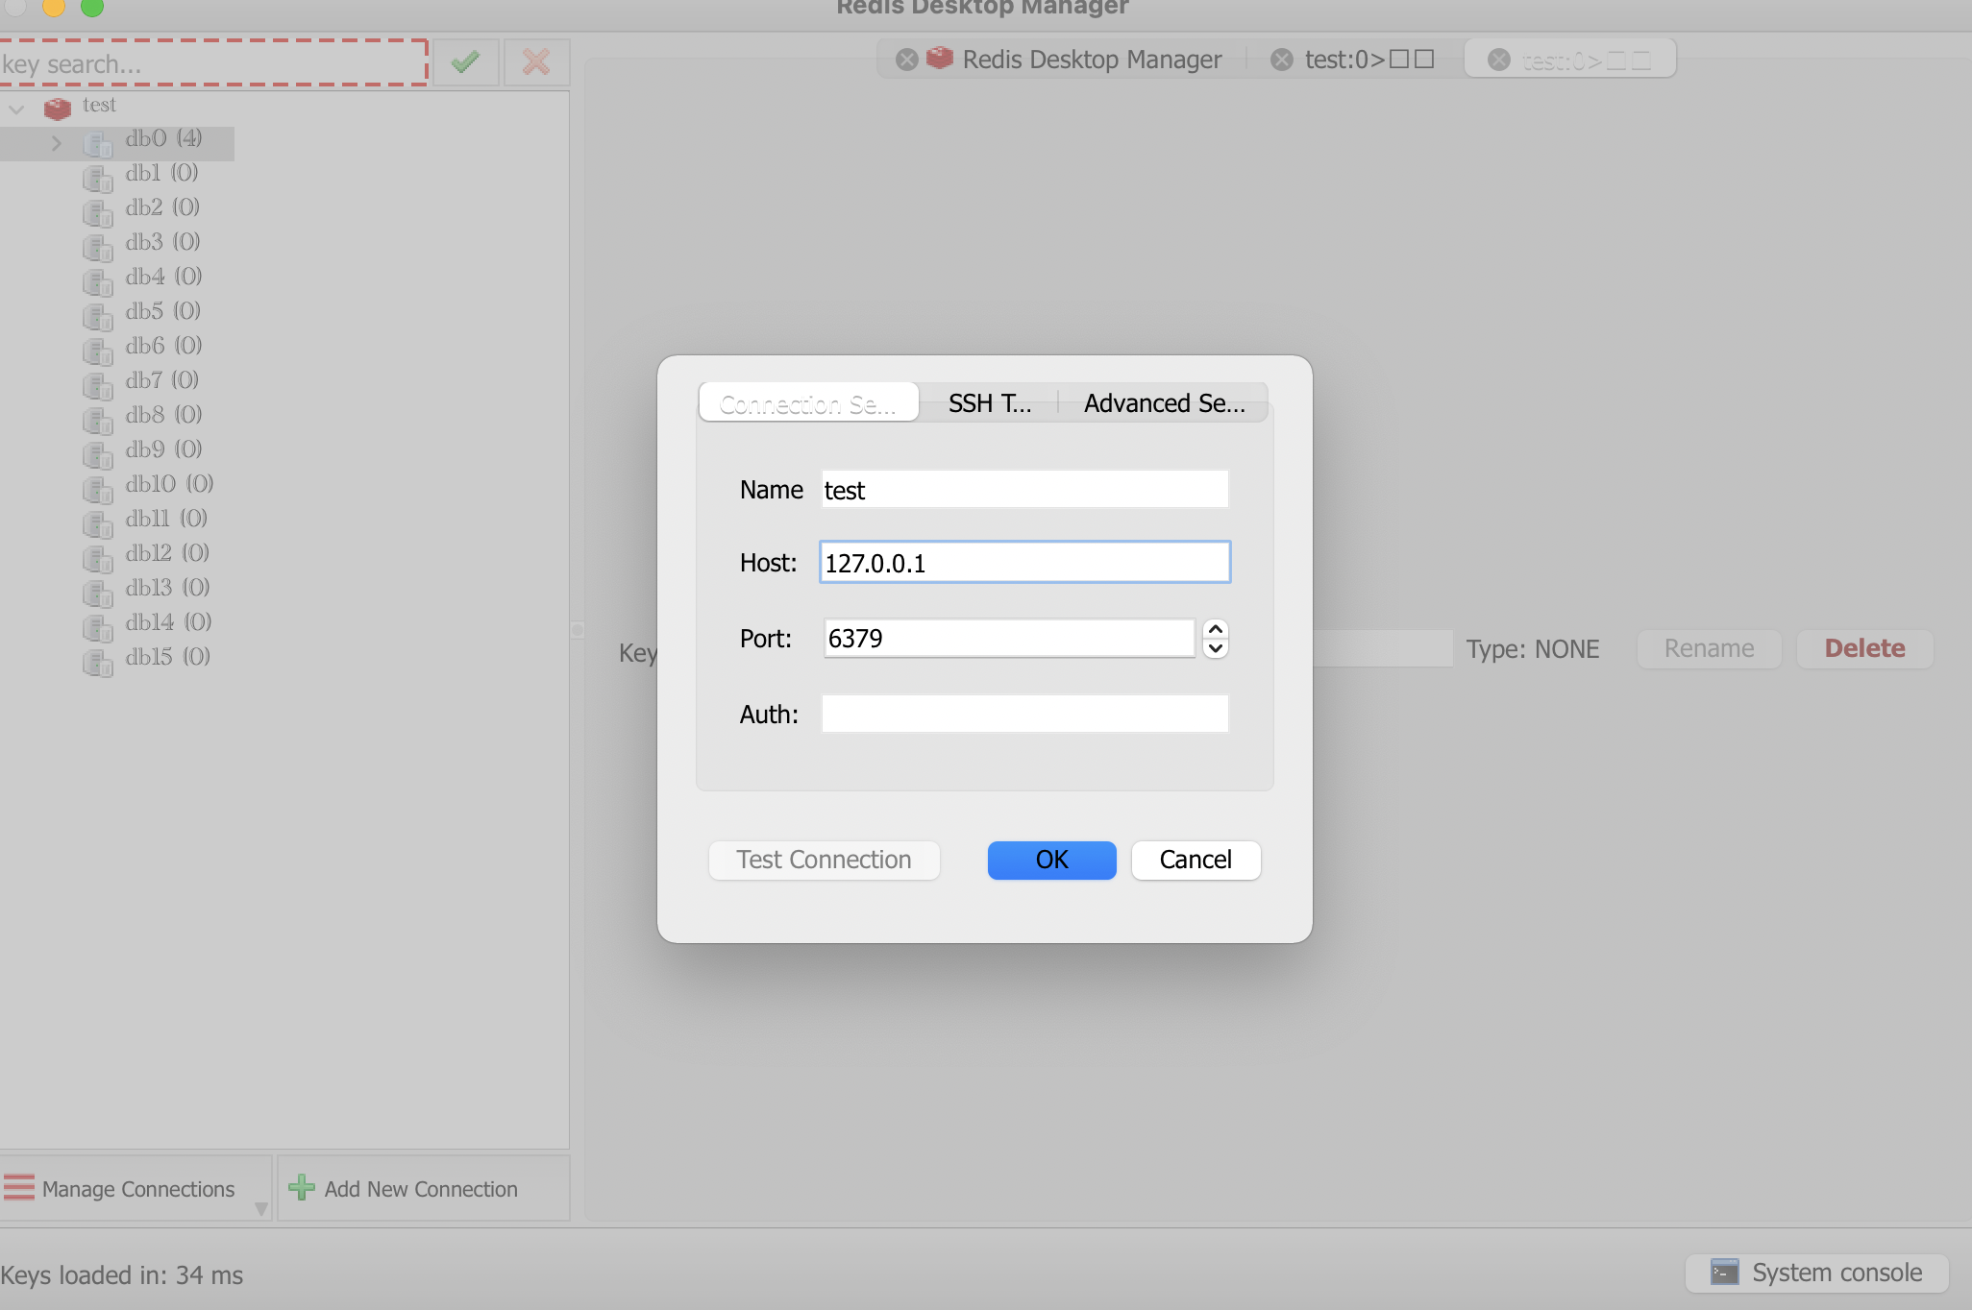This screenshot has height=1310, width=1972.
Task: Collapse the test connection tree
Action: (x=16, y=109)
